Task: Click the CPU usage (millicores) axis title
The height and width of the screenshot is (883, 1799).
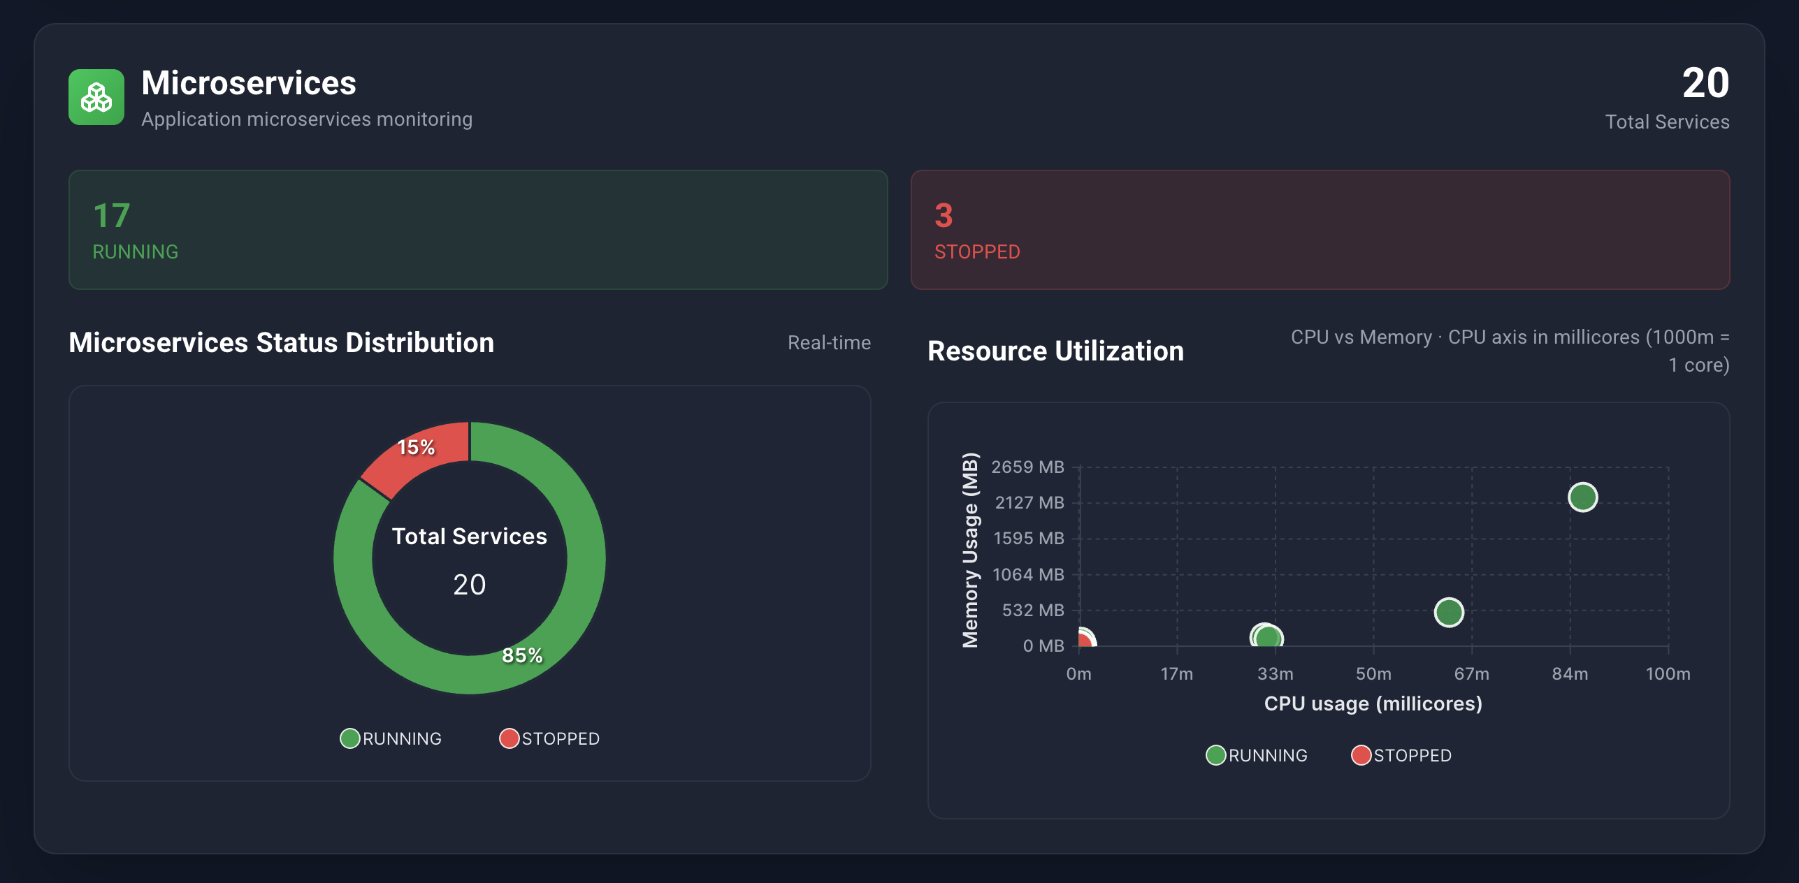Action: click(x=1373, y=703)
